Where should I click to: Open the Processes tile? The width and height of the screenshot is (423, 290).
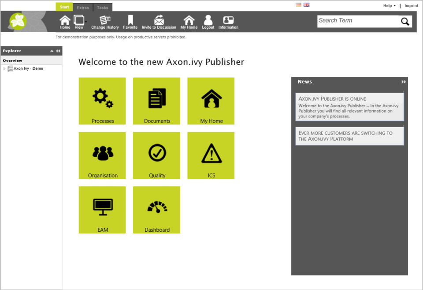pos(102,101)
